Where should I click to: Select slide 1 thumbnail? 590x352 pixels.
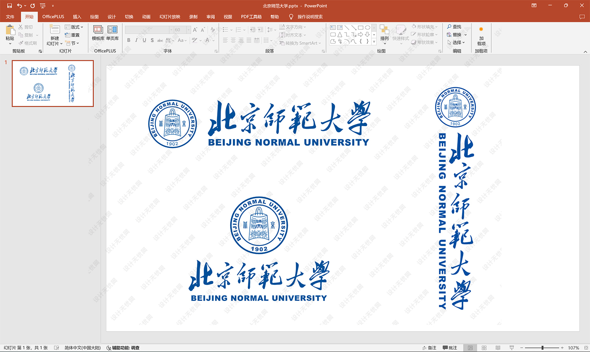(x=53, y=83)
